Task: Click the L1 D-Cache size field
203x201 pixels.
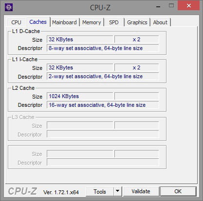Action: (80, 39)
